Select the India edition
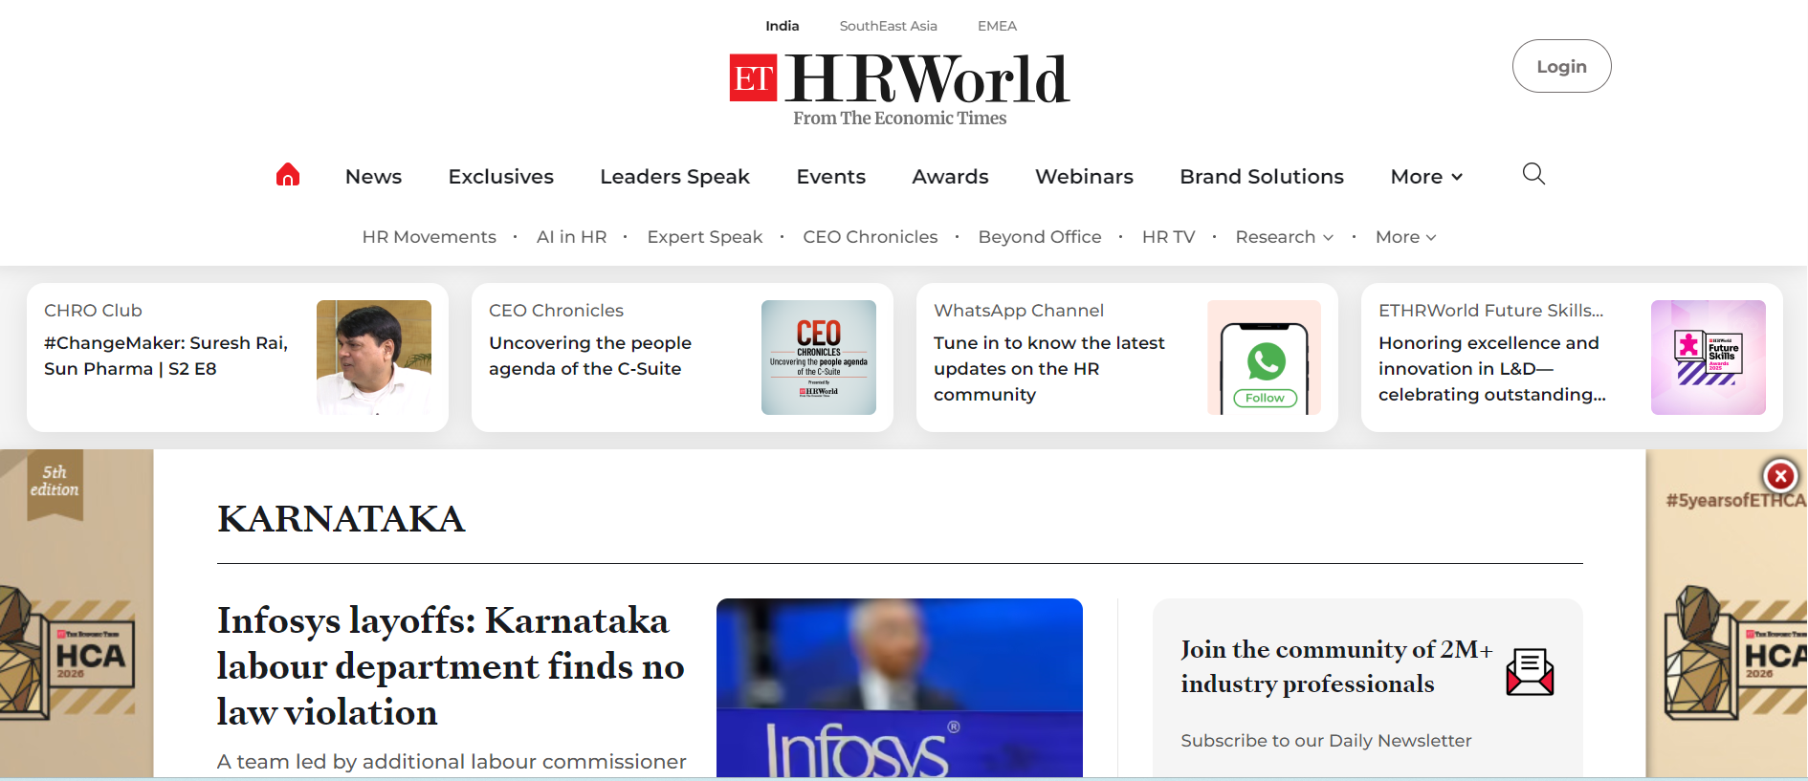This screenshot has width=1808, height=781. 782,26
